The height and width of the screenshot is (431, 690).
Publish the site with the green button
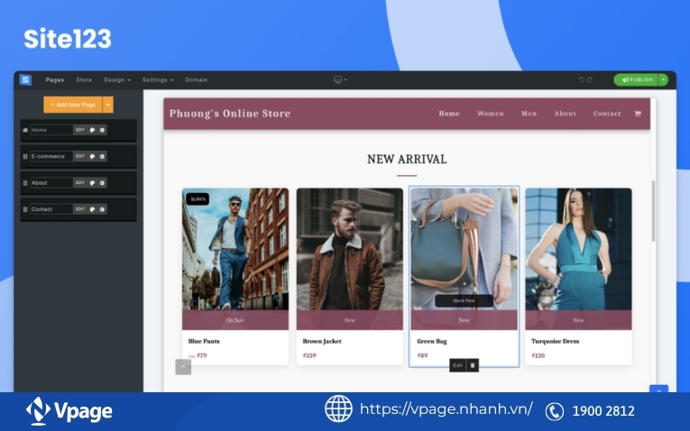click(x=636, y=79)
